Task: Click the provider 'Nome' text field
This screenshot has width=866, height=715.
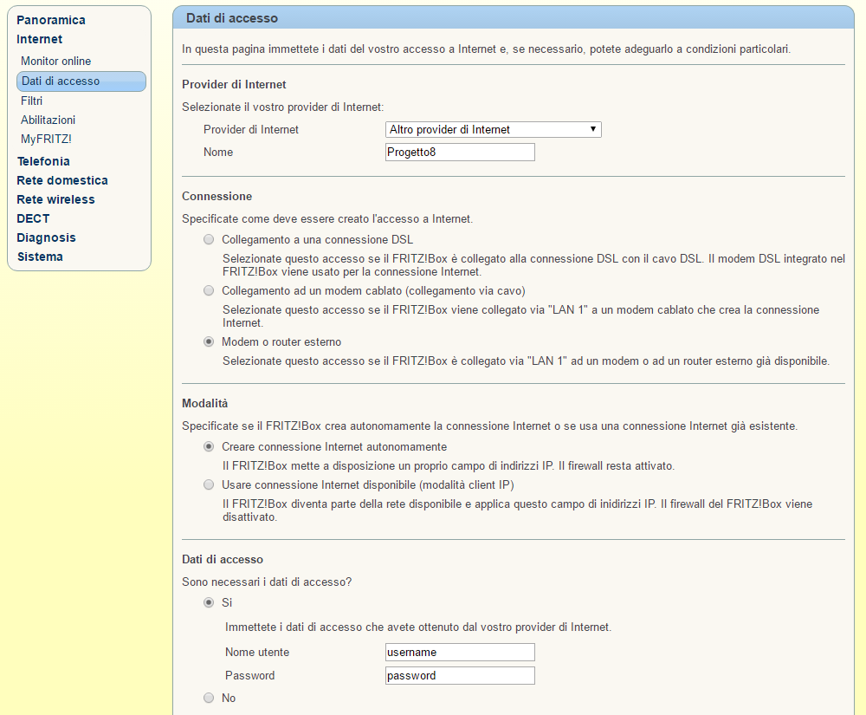Action: click(460, 153)
